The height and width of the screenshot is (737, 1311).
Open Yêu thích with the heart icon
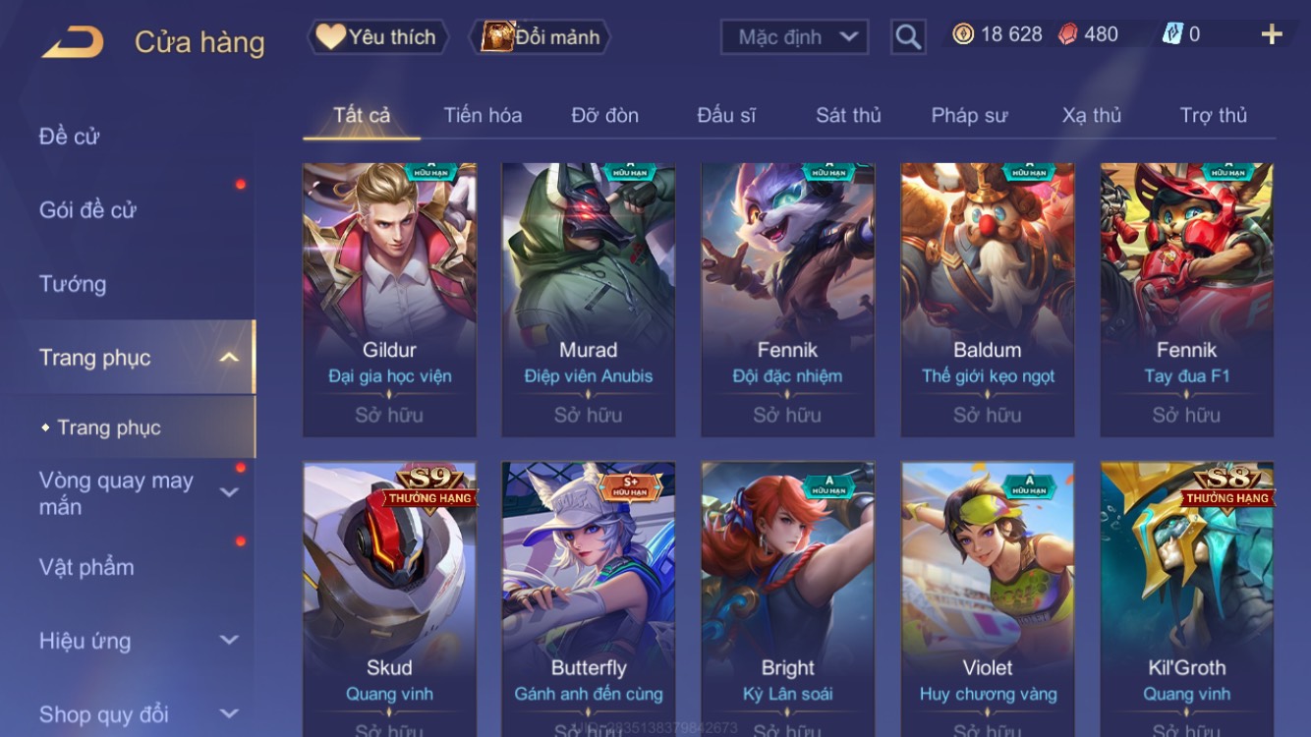(x=377, y=37)
